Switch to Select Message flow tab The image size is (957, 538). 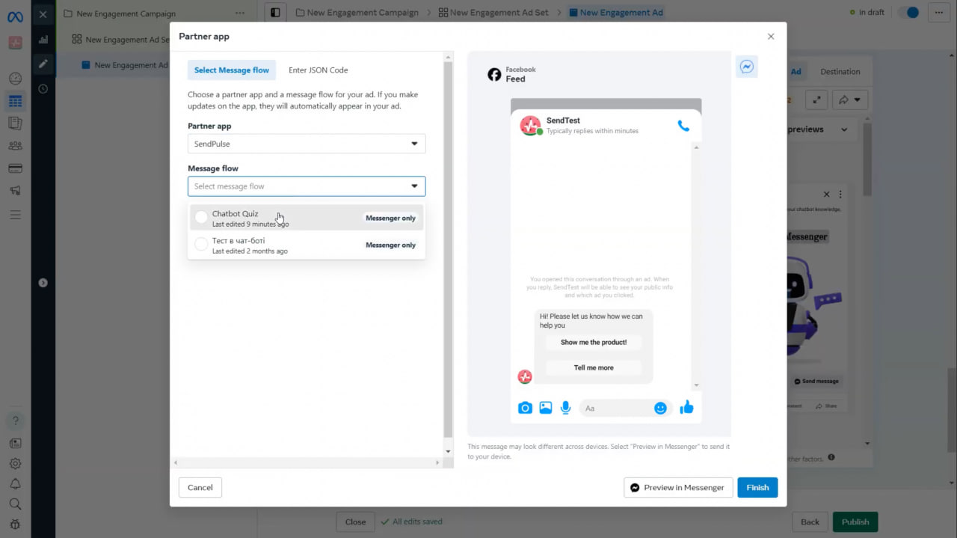(x=232, y=70)
